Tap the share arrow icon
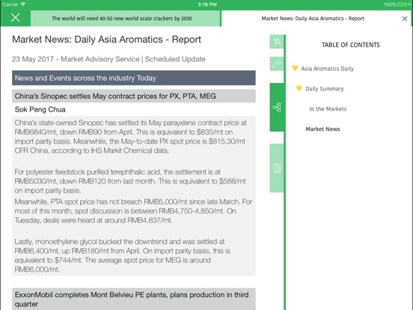Screen dimensions: 413x310 (x=277, y=64)
